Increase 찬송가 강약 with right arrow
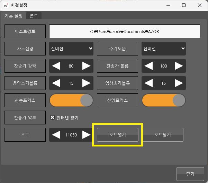The image size is (208, 183). pyautogui.click(x=86, y=66)
